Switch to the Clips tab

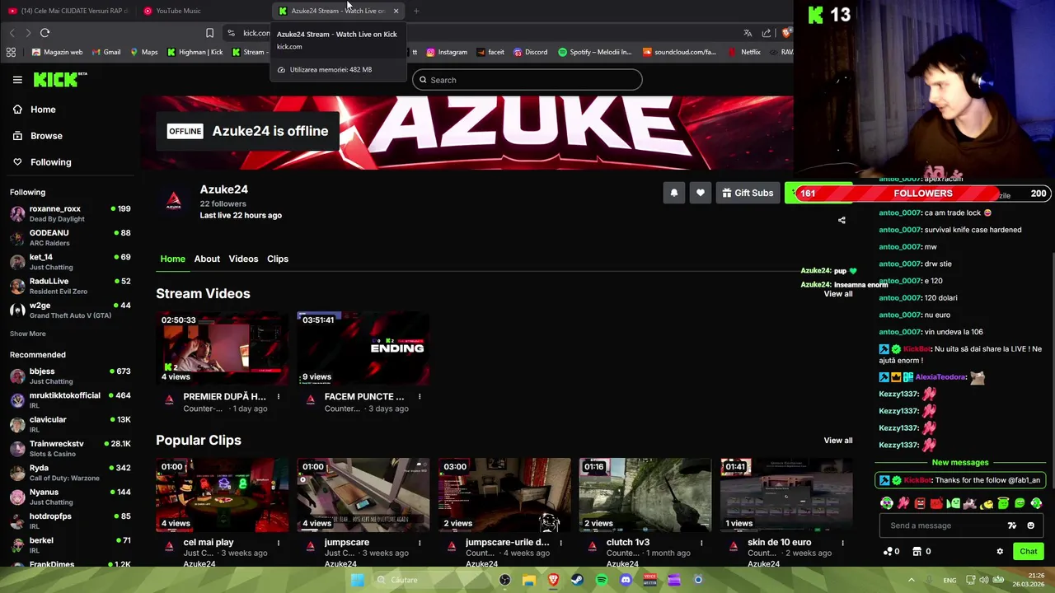[x=278, y=259]
